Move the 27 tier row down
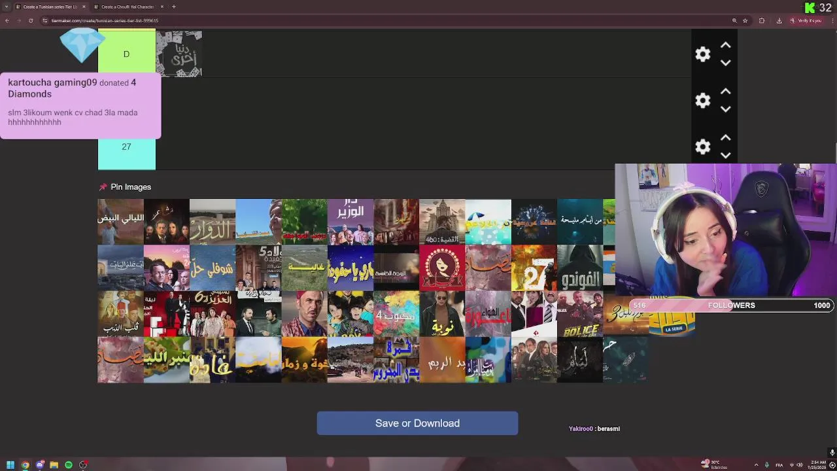837x471 pixels. tap(725, 156)
